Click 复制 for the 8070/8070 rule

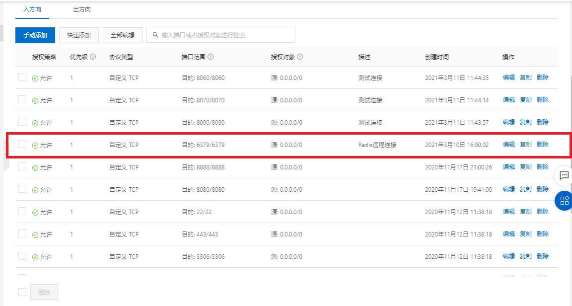coord(526,100)
